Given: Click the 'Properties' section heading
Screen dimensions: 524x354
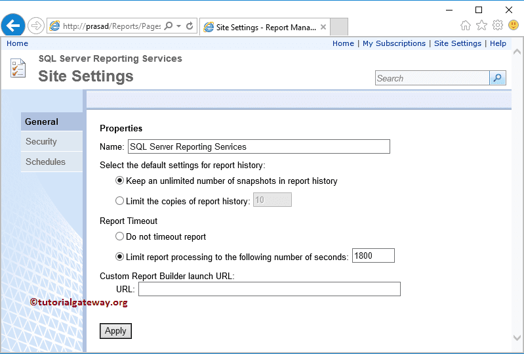Looking at the screenshot, I should (121, 129).
